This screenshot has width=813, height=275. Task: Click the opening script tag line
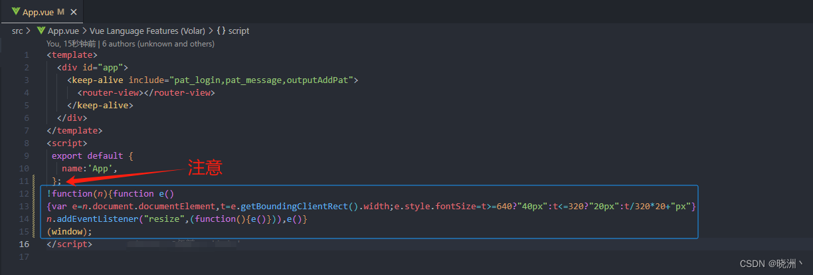(66, 143)
